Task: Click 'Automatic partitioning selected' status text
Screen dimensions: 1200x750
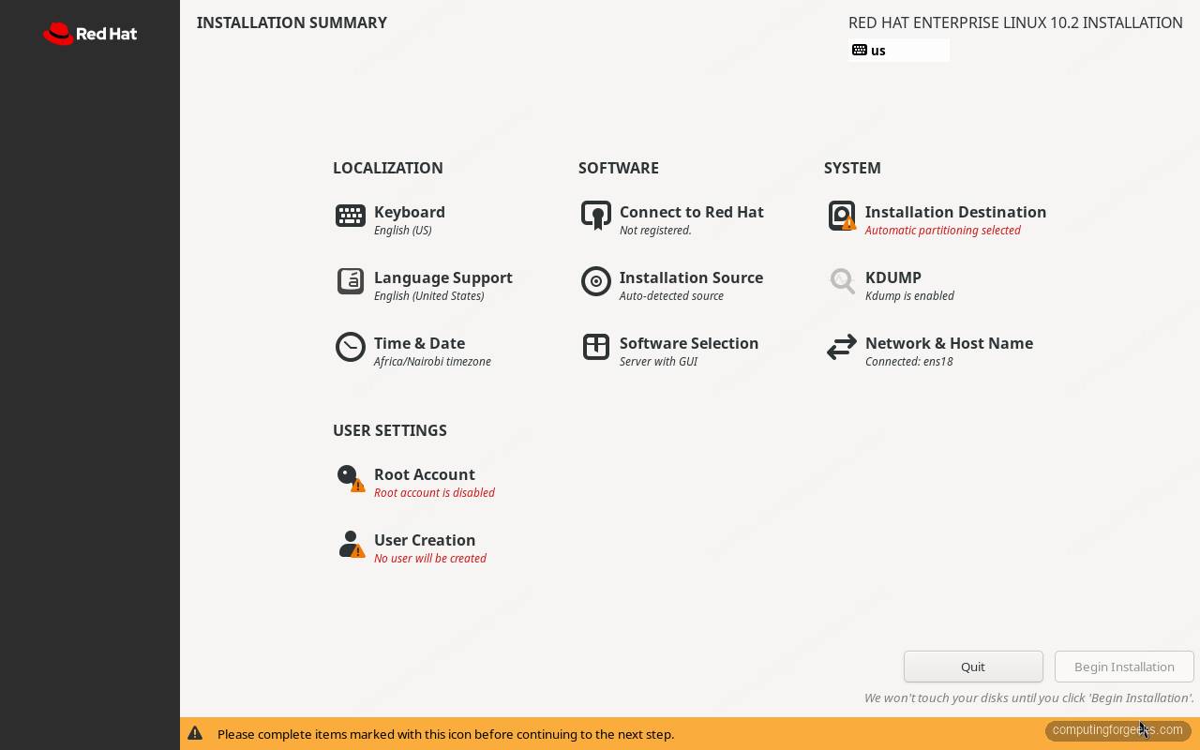Action: (943, 231)
